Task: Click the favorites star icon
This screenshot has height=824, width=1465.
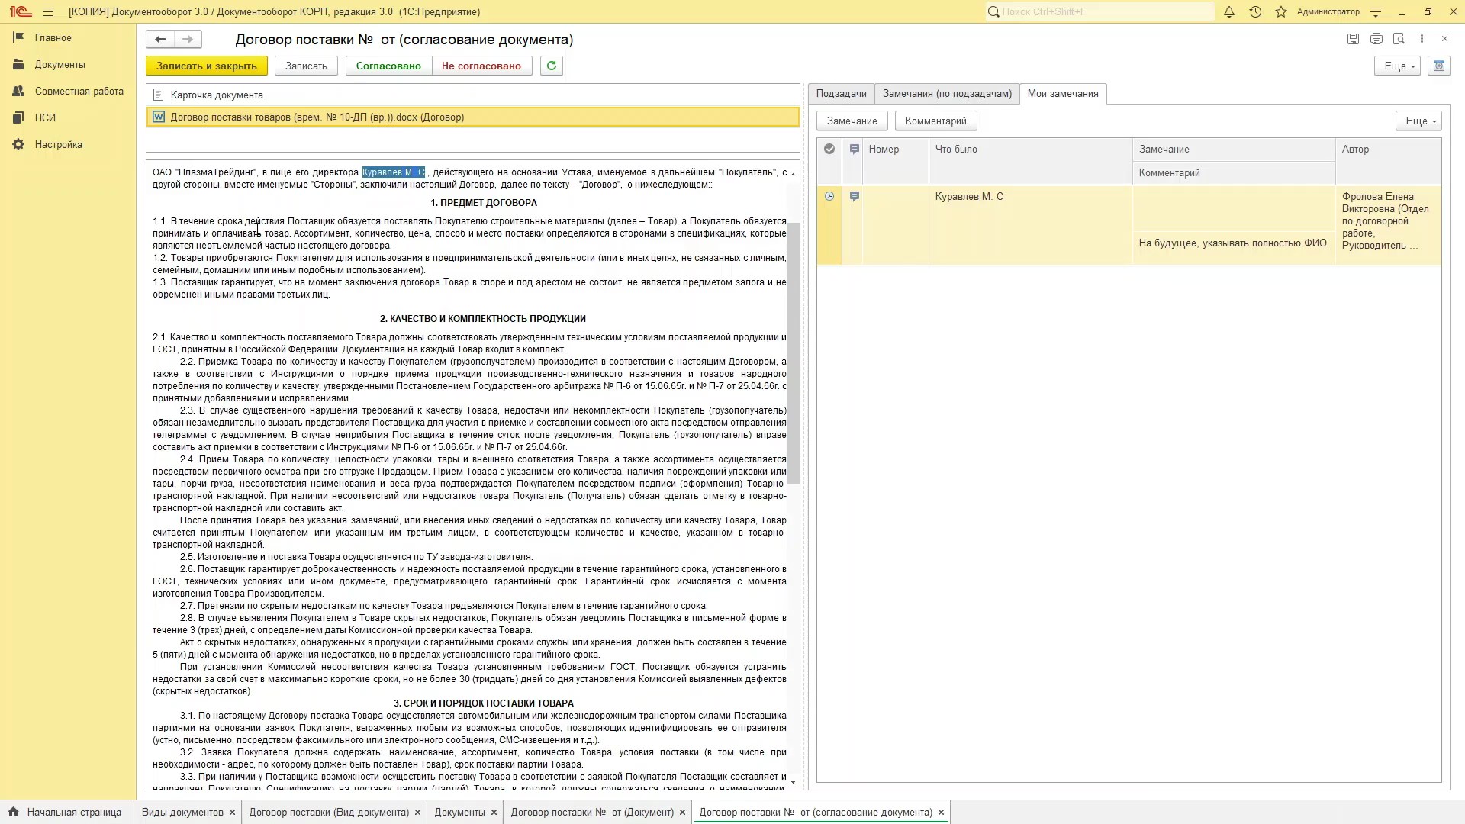Action: 1280,12
